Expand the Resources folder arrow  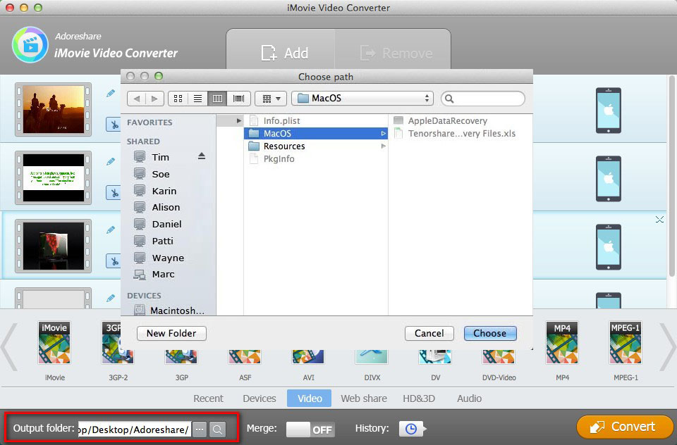[383, 146]
